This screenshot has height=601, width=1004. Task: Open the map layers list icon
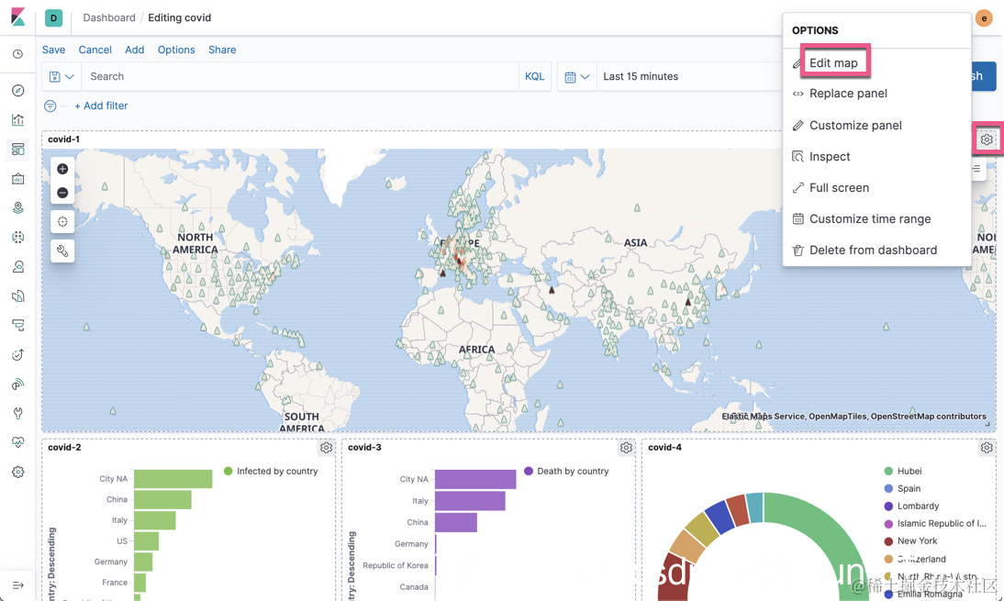(x=977, y=169)
